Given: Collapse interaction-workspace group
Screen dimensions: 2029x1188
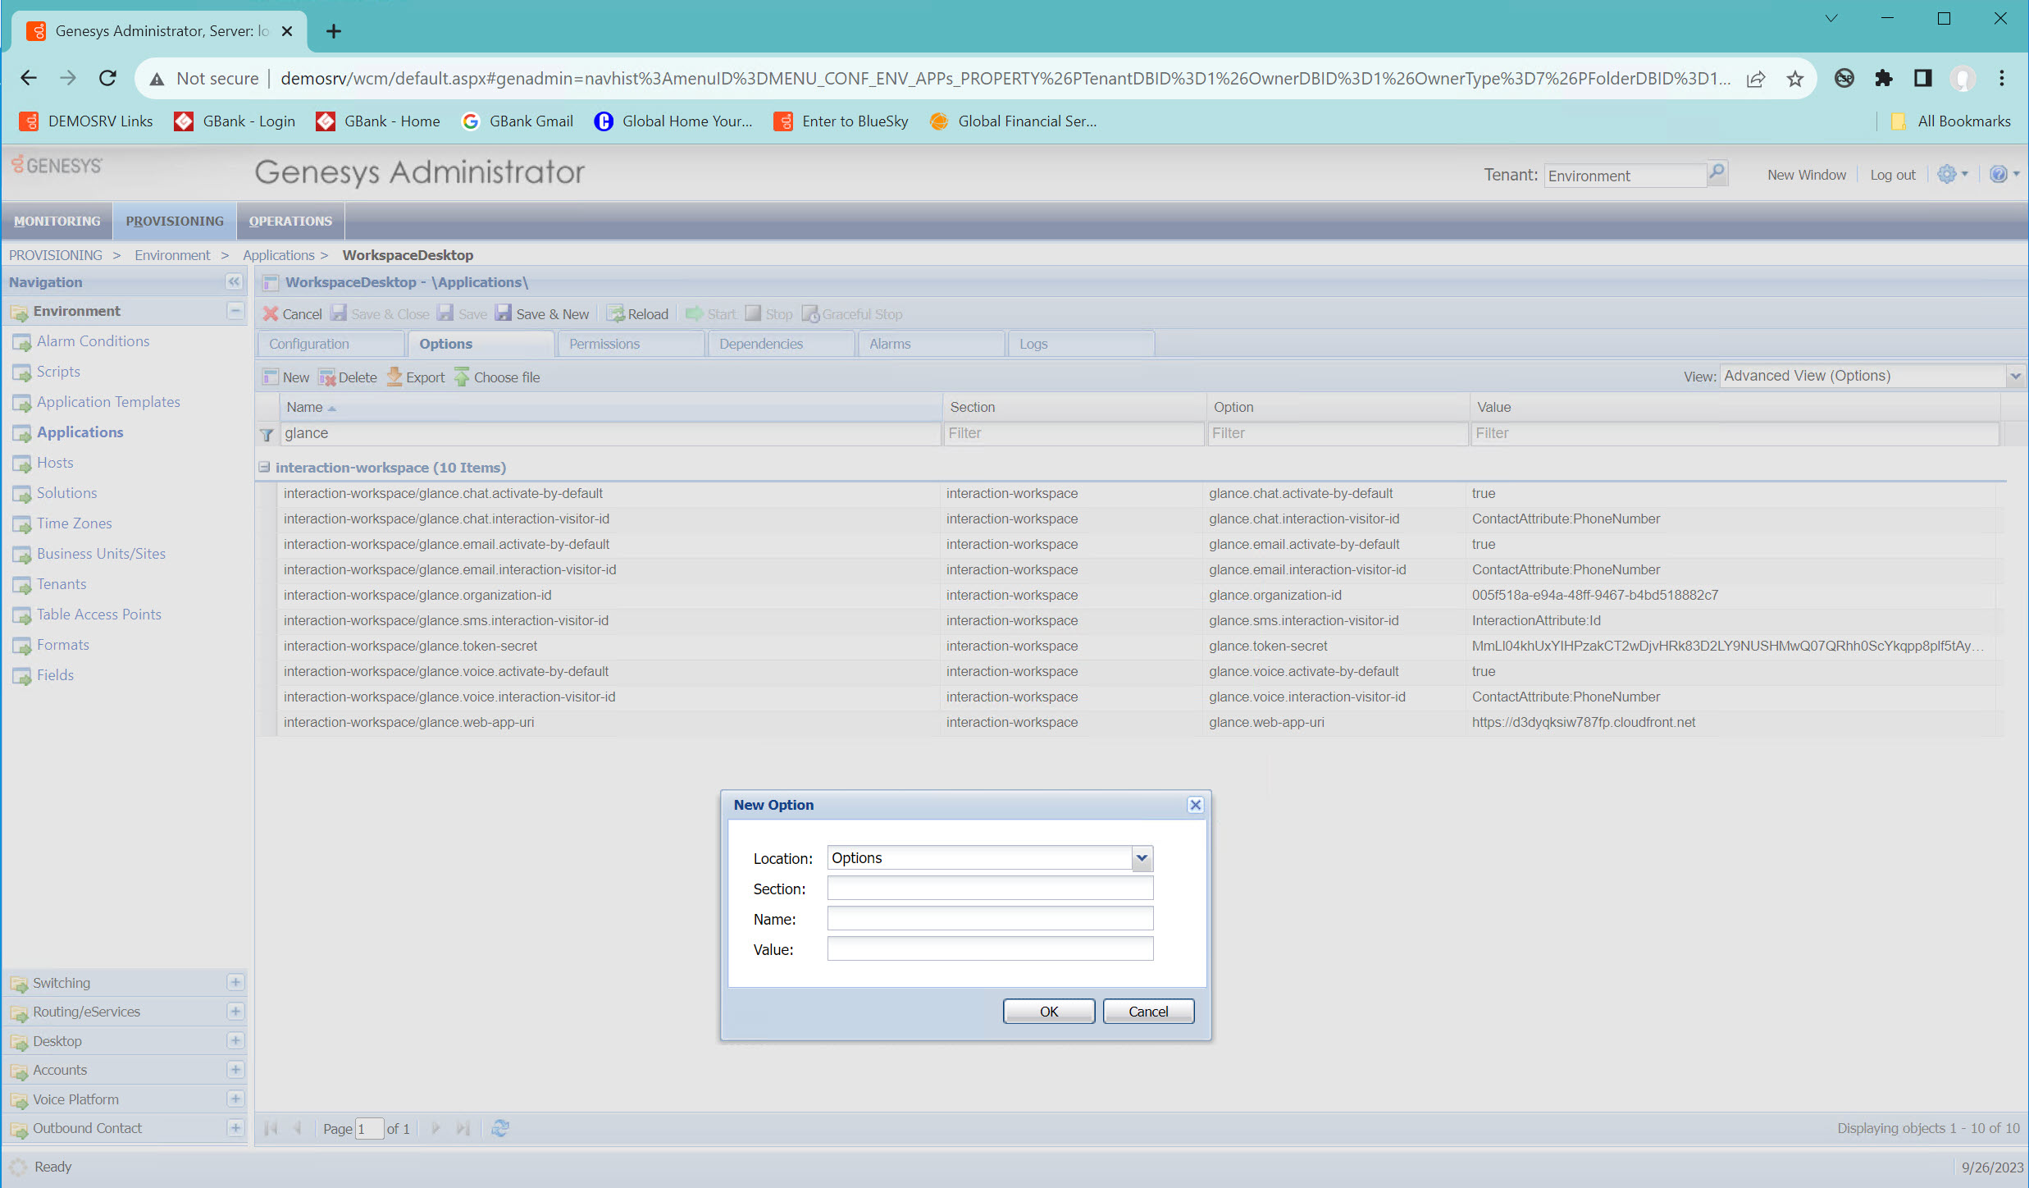Looking at the screenshot, I should [264, 467].
